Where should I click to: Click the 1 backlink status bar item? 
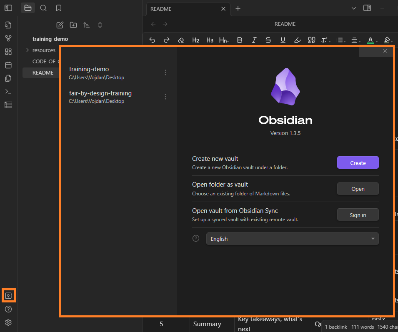pyautogui.click(x=336, y=327)
